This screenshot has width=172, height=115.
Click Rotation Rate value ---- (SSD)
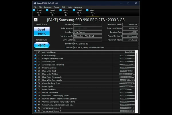pyautogui.click(x=130, y=32)
